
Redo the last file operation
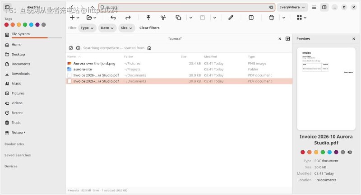[x=128, y=18]
